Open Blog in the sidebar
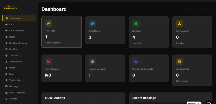The width and height of the screenshot is (216, 104). [x=19, y=74]
